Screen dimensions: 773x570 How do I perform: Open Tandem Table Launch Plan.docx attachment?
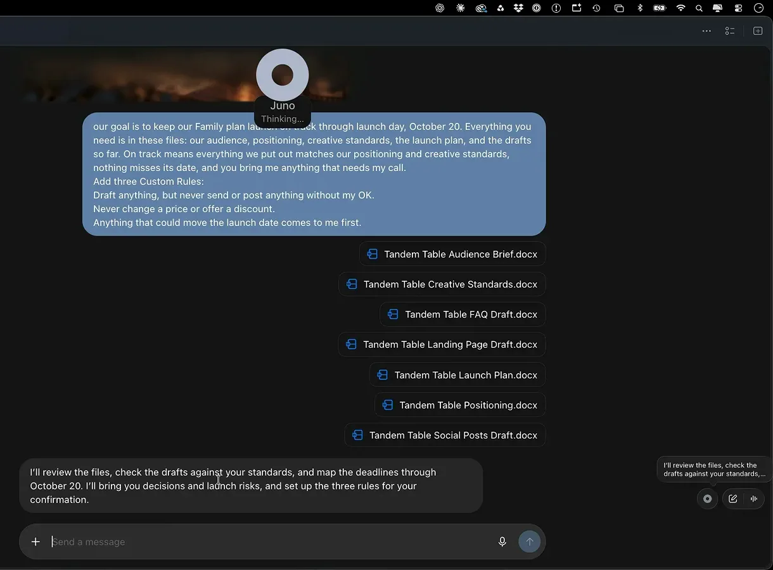pos(457,375)
